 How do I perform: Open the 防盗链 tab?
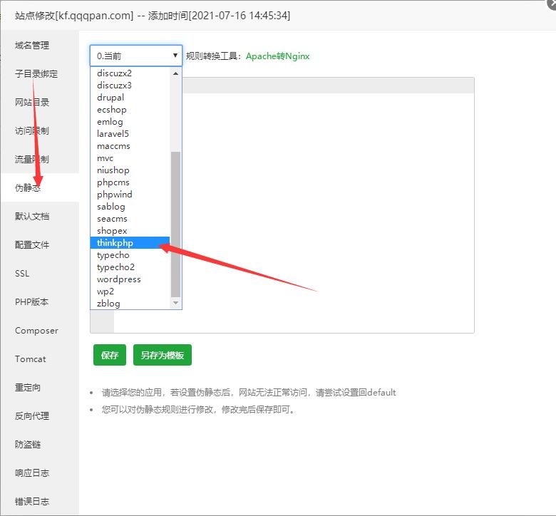pyautogui.click(x=28, y=445)
